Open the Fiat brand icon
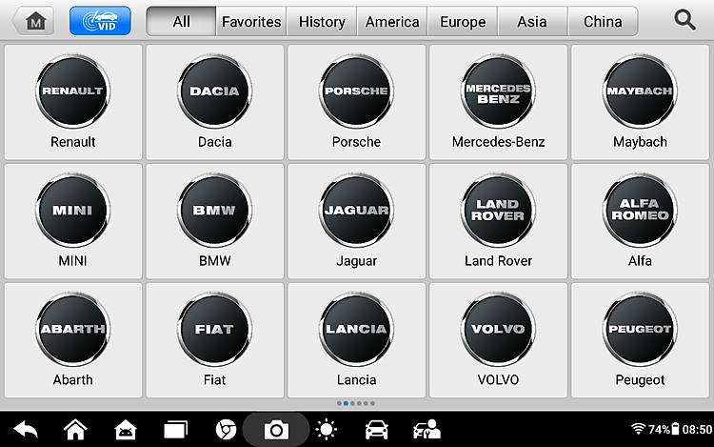 tap(214, 330)
